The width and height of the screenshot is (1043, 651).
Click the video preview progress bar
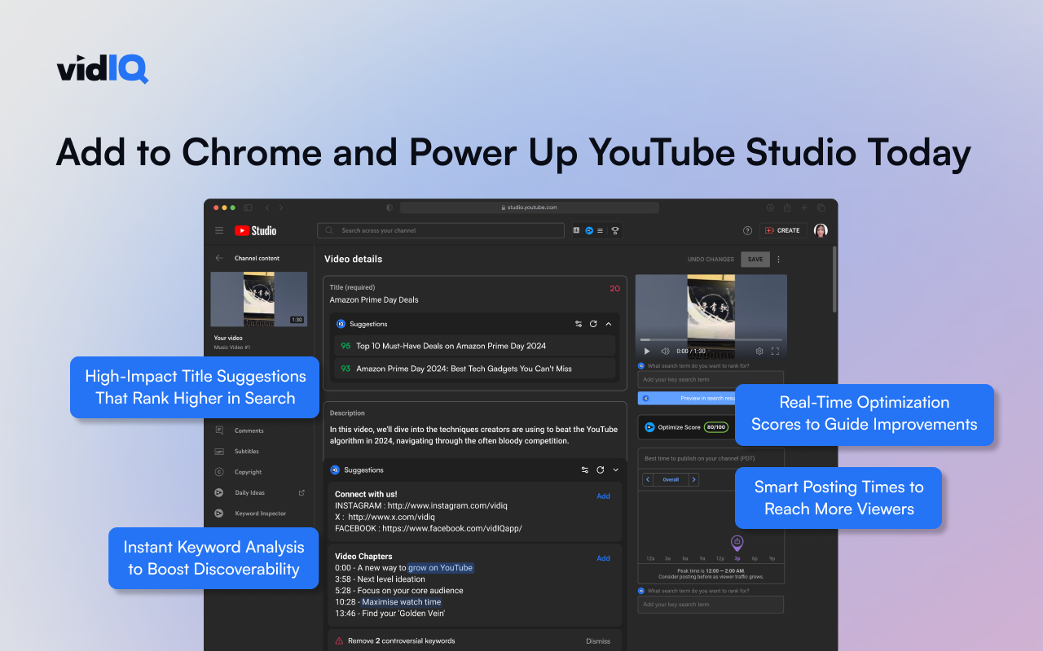click(x=711, y=339)
